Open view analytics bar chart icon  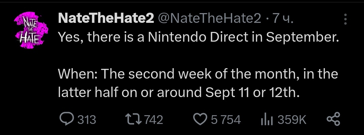267,120
